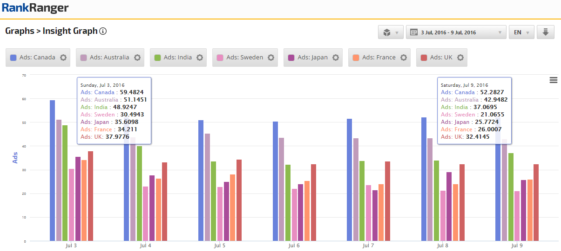Open the Ads: Japan settings gear

coord(336,58)
